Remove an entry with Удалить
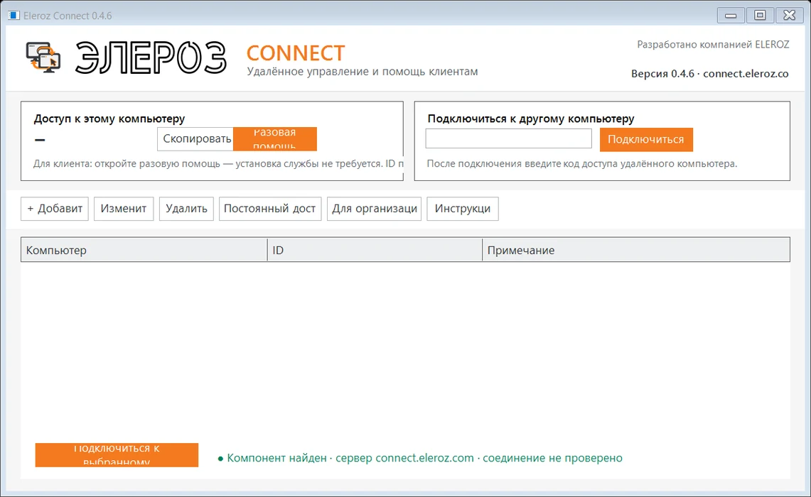Viewport: 811px width, 497px height. coord(186,209)
